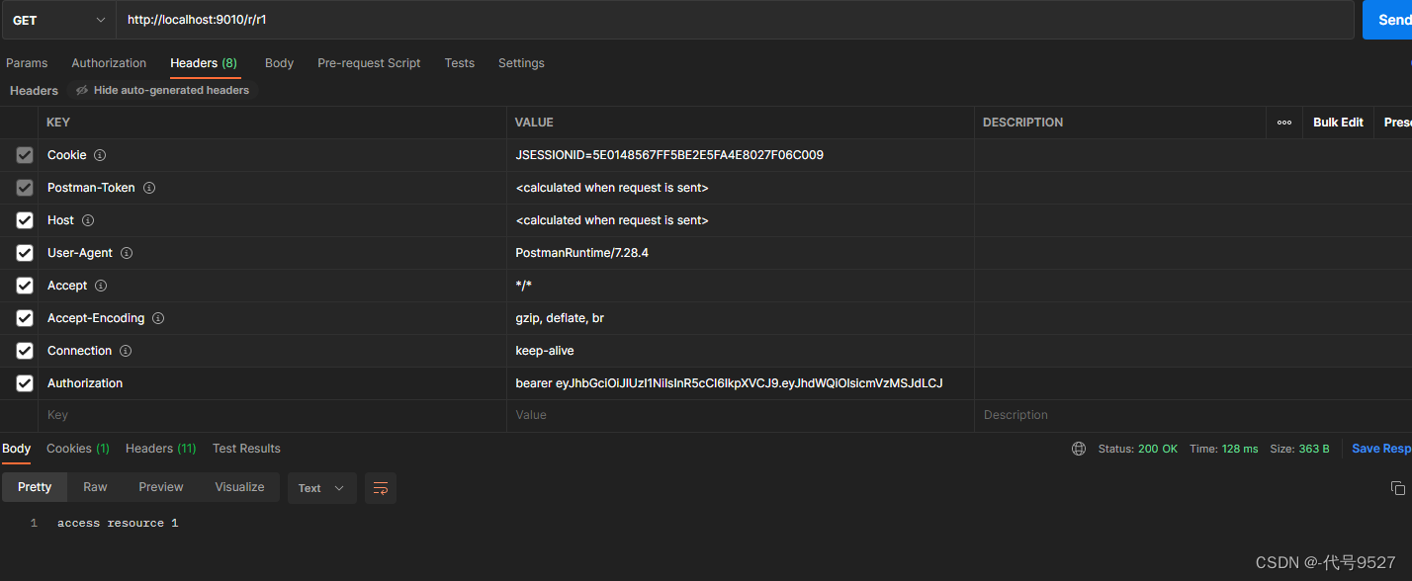Click the info icon beside Accept-Encoding
The image size is (1412, 581).
click(158, 318)
